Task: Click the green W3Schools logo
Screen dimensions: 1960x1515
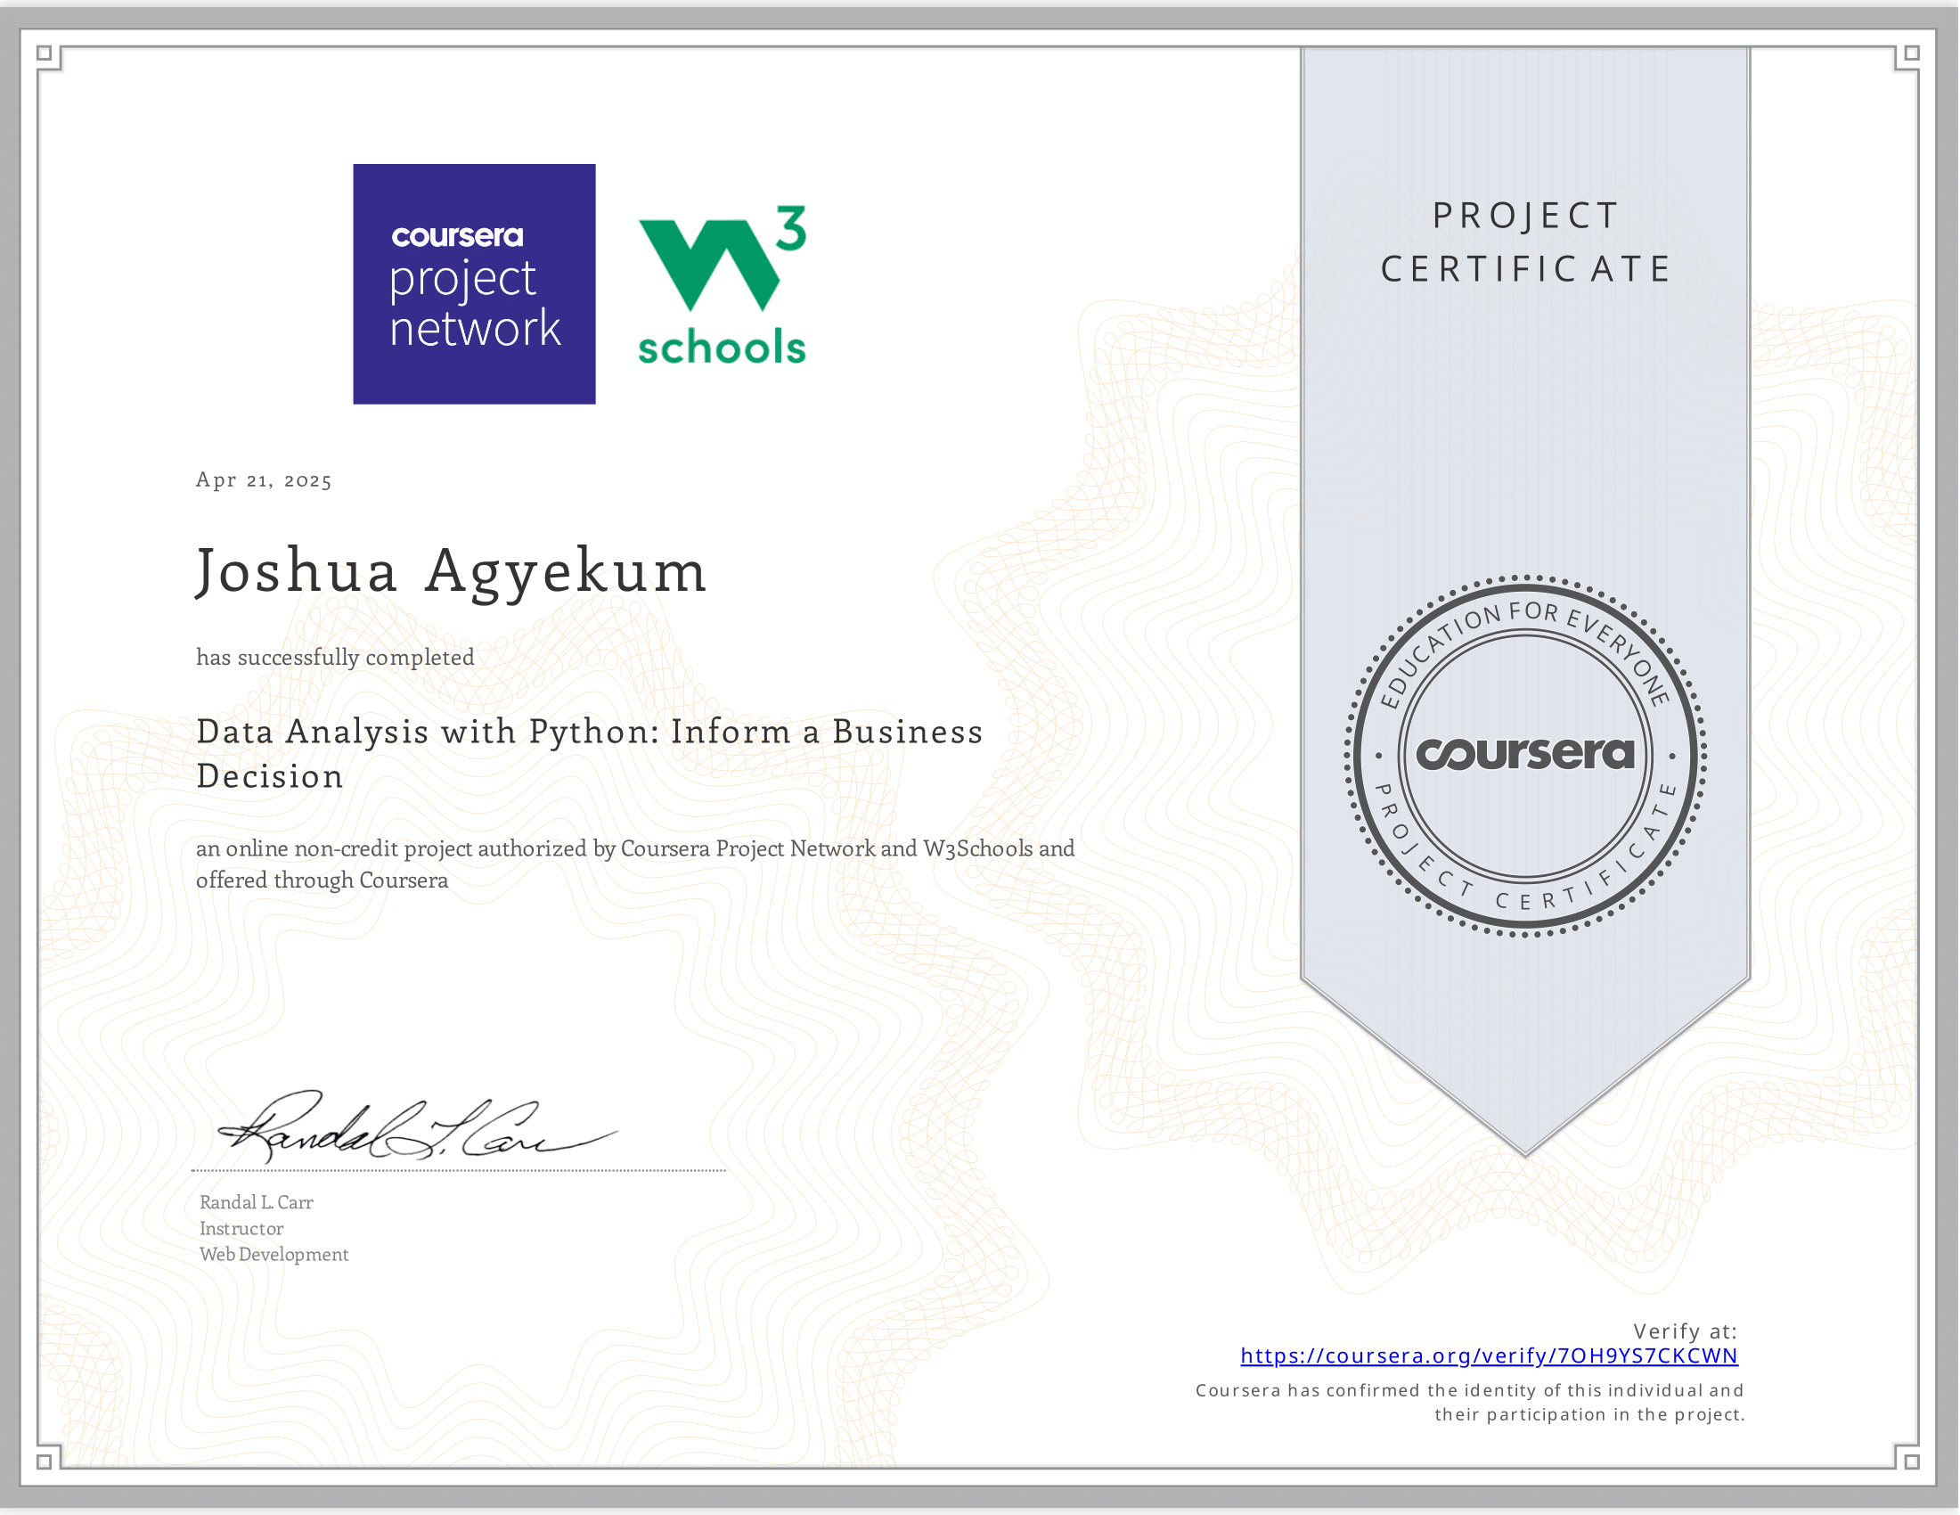Action: coord(723,284)
